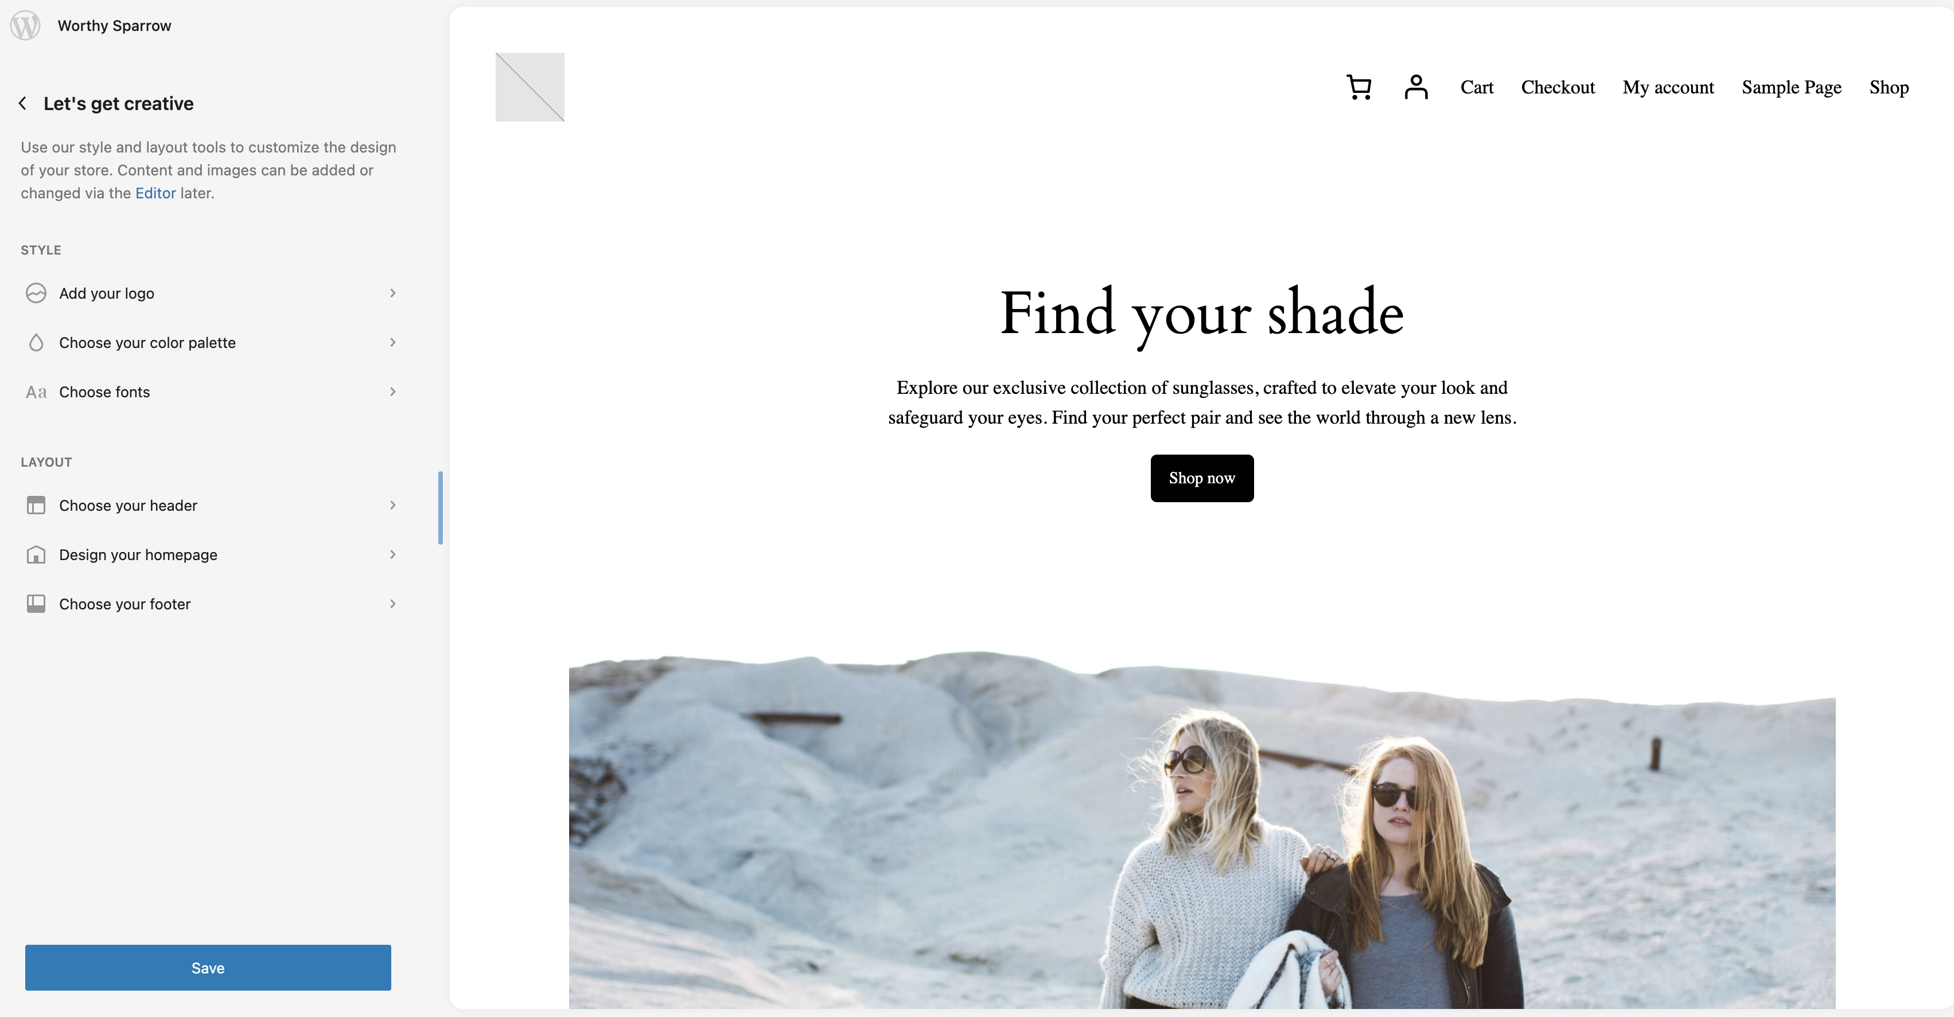
Task: Expand the Choose your color palette chevron
Action: point(393,343)
